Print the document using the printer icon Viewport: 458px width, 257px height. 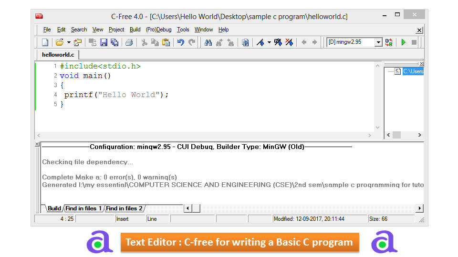[x=129, y=42]
